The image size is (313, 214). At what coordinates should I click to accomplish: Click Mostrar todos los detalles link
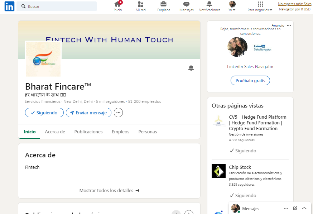point(109,190)
